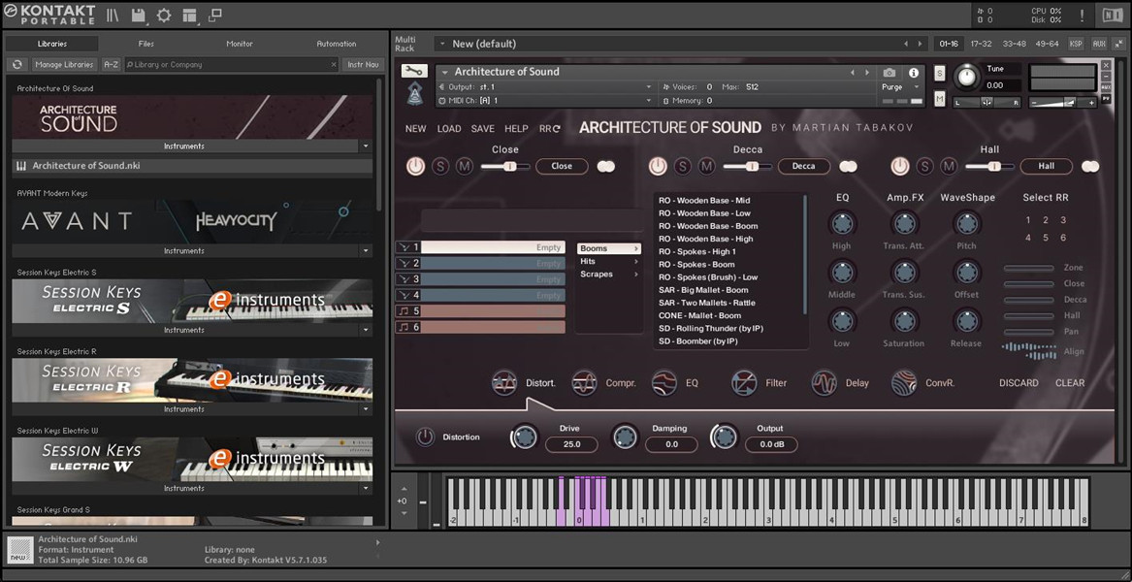Open the Filter effect icon
This screenshot has height=582, width=1132.
(x=744, y=383)
